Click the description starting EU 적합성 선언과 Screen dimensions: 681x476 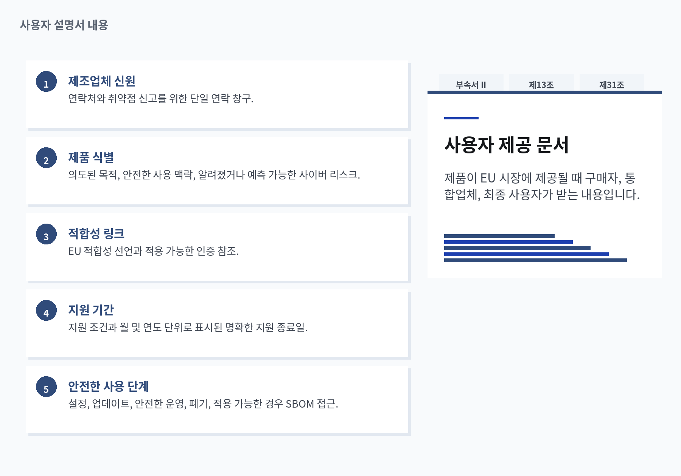click(x=153, y=251)
